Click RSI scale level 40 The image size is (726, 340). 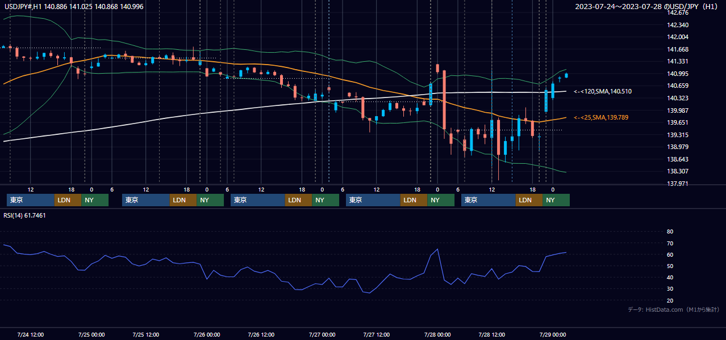[670, 277]
